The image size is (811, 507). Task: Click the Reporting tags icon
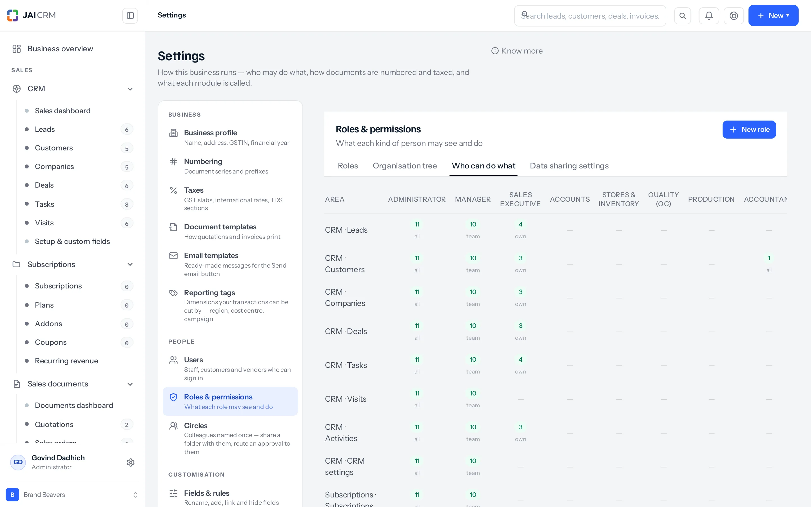point(173,293)
